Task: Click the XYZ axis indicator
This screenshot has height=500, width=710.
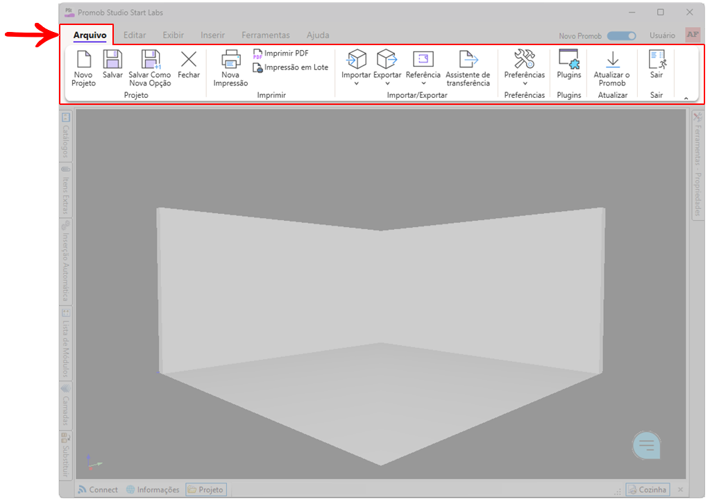Action: click(94, 462)
